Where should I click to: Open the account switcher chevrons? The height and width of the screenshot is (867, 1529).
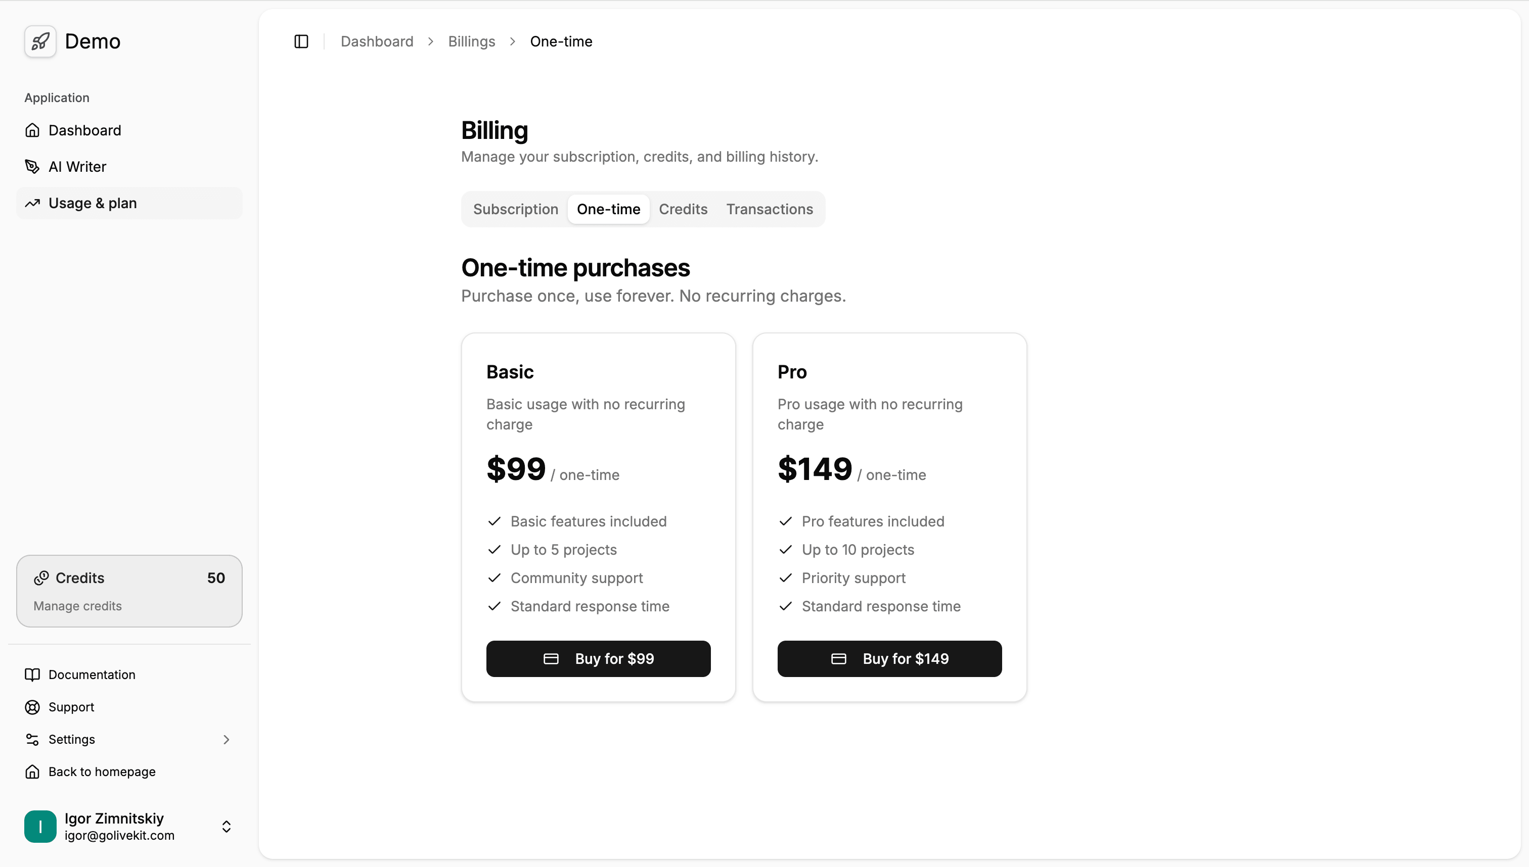coord(227,827)
